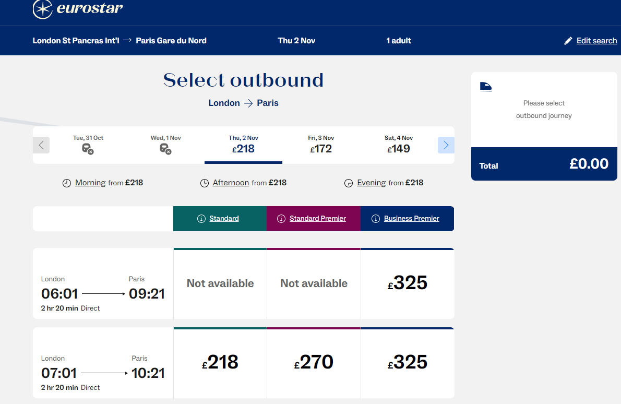Select the Fri, 3 Nov date tab
Screen dimensions: 621x404
point(321,145)
